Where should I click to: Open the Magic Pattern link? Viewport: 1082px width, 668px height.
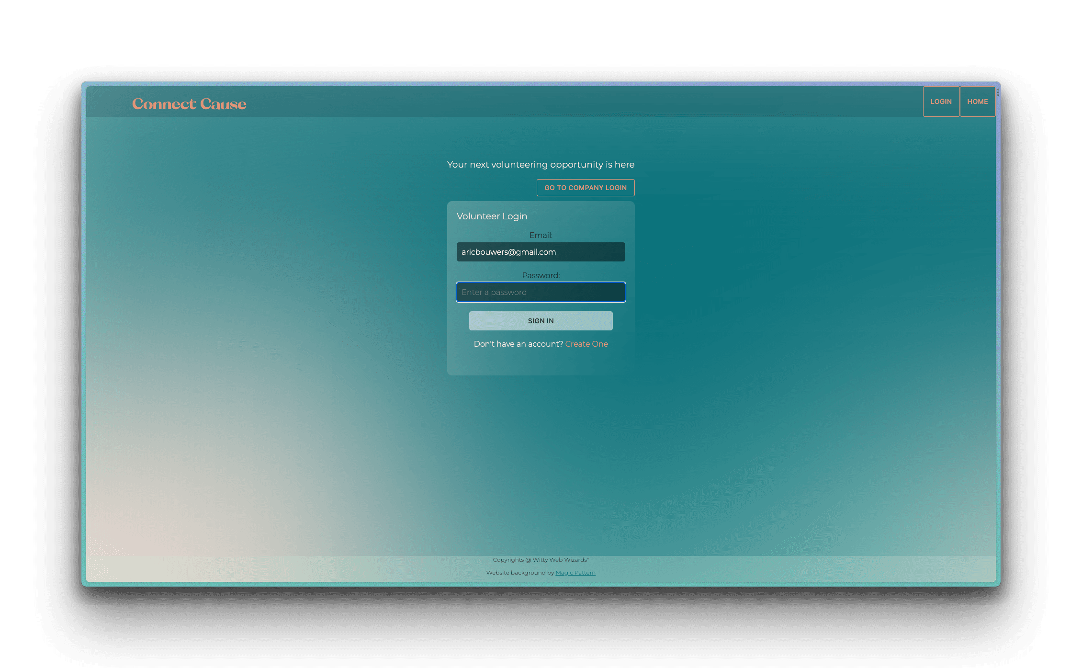[575, 573]
